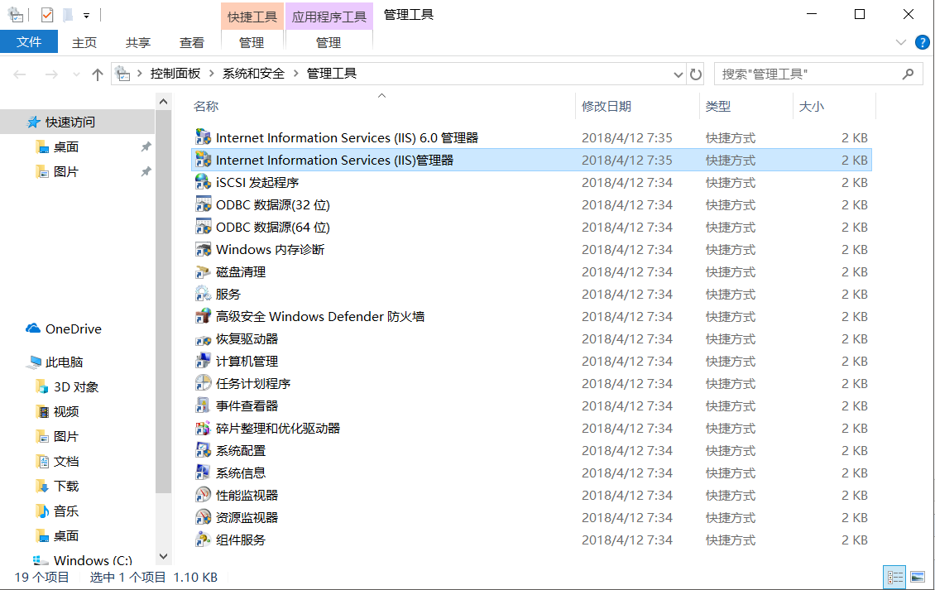Open pinned 图片 under 快速访问

pos(65,172)
